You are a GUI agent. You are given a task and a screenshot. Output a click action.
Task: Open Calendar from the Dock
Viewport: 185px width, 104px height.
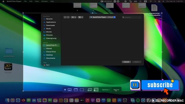tap(55, 100)
